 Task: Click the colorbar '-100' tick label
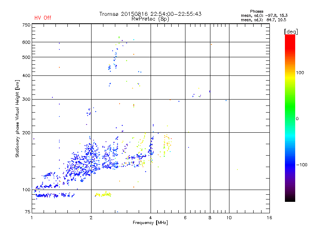point(302,165)
